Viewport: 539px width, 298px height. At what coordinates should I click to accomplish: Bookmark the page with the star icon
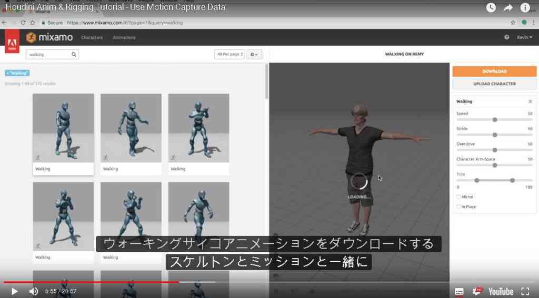click(x=513, y=23)
